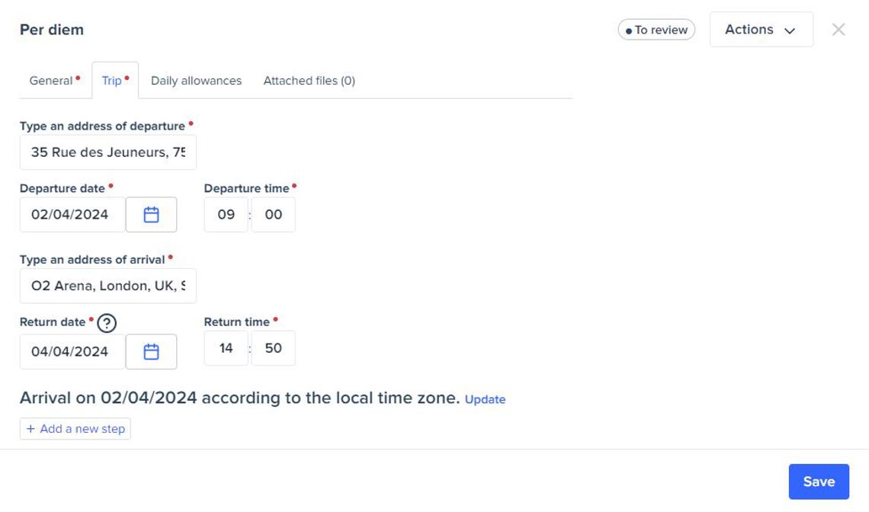Screen dimensions: 869x512
Task: Click the Update arrival link
Action: (485, 399)
